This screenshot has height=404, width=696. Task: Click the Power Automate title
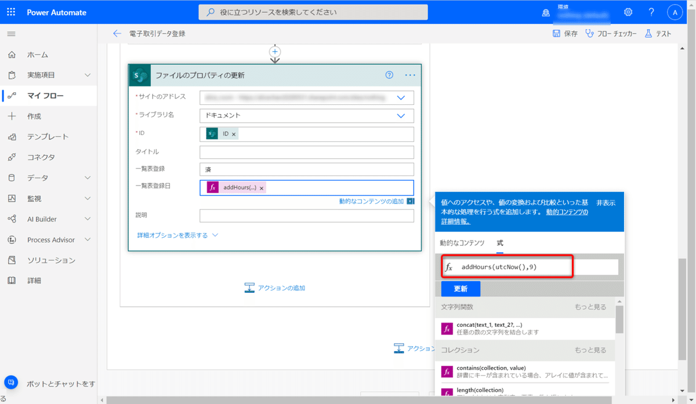pyautogui.click(x=57, y=12)
